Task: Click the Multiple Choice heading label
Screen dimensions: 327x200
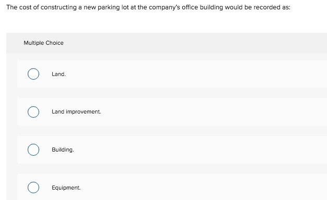Action: (43, 43)
